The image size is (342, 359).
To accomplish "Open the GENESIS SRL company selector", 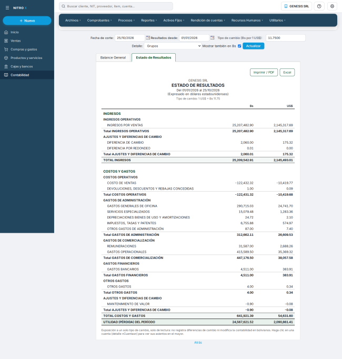I will [296, 6].
